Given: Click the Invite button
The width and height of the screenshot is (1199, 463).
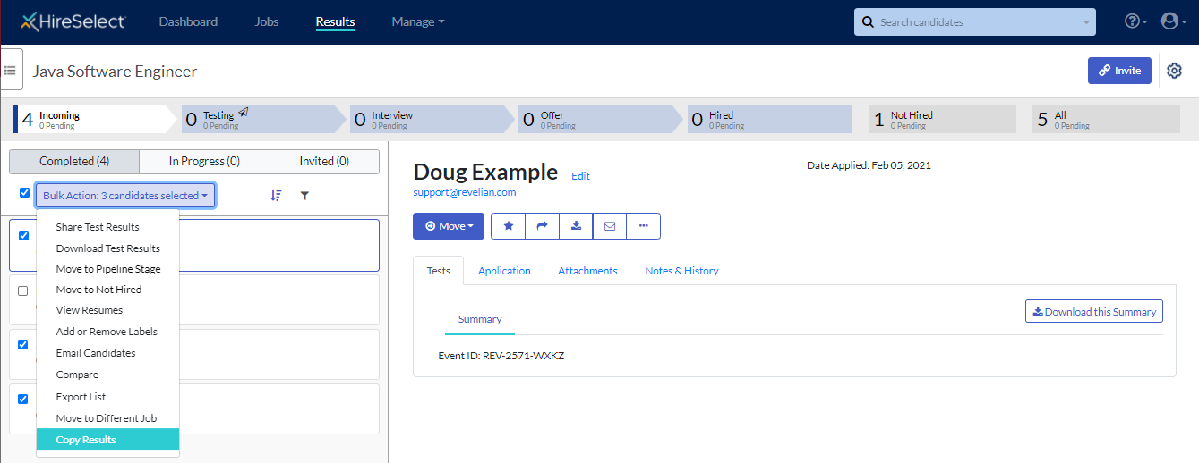Looking at the screenshot, I should pyautogui.click(x=1119, y=71).
